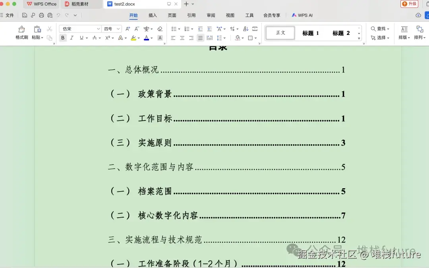Open the font size dropdown 四号

118,29
